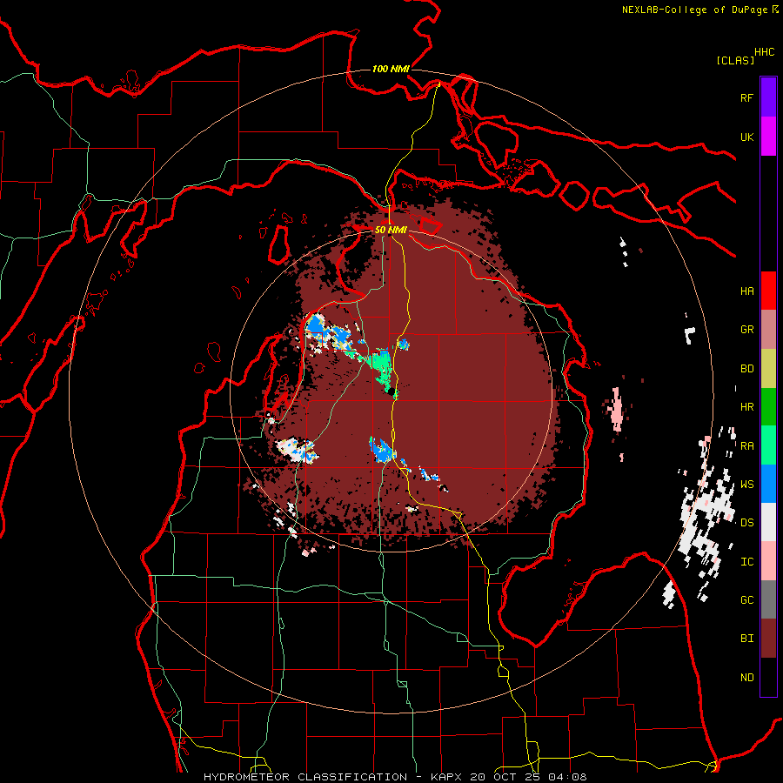Click the ND black legend swatch

point(768,677)
